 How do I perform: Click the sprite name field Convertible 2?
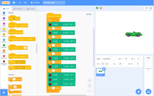109,59
